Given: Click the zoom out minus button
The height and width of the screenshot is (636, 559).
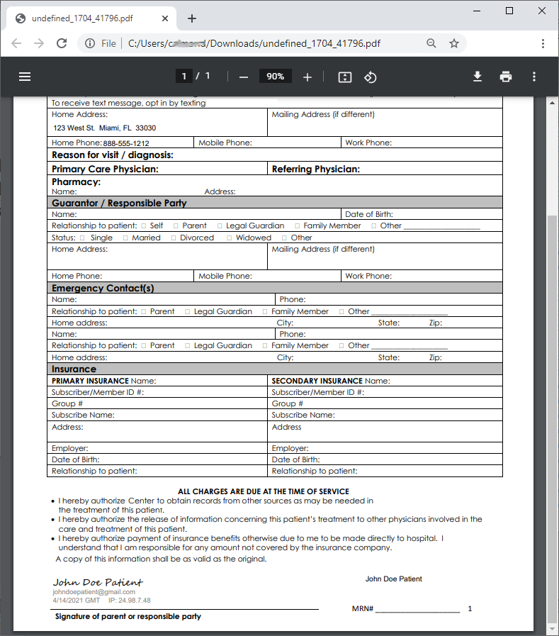Looking at the screenshot, I should click(x=244, y=77).
